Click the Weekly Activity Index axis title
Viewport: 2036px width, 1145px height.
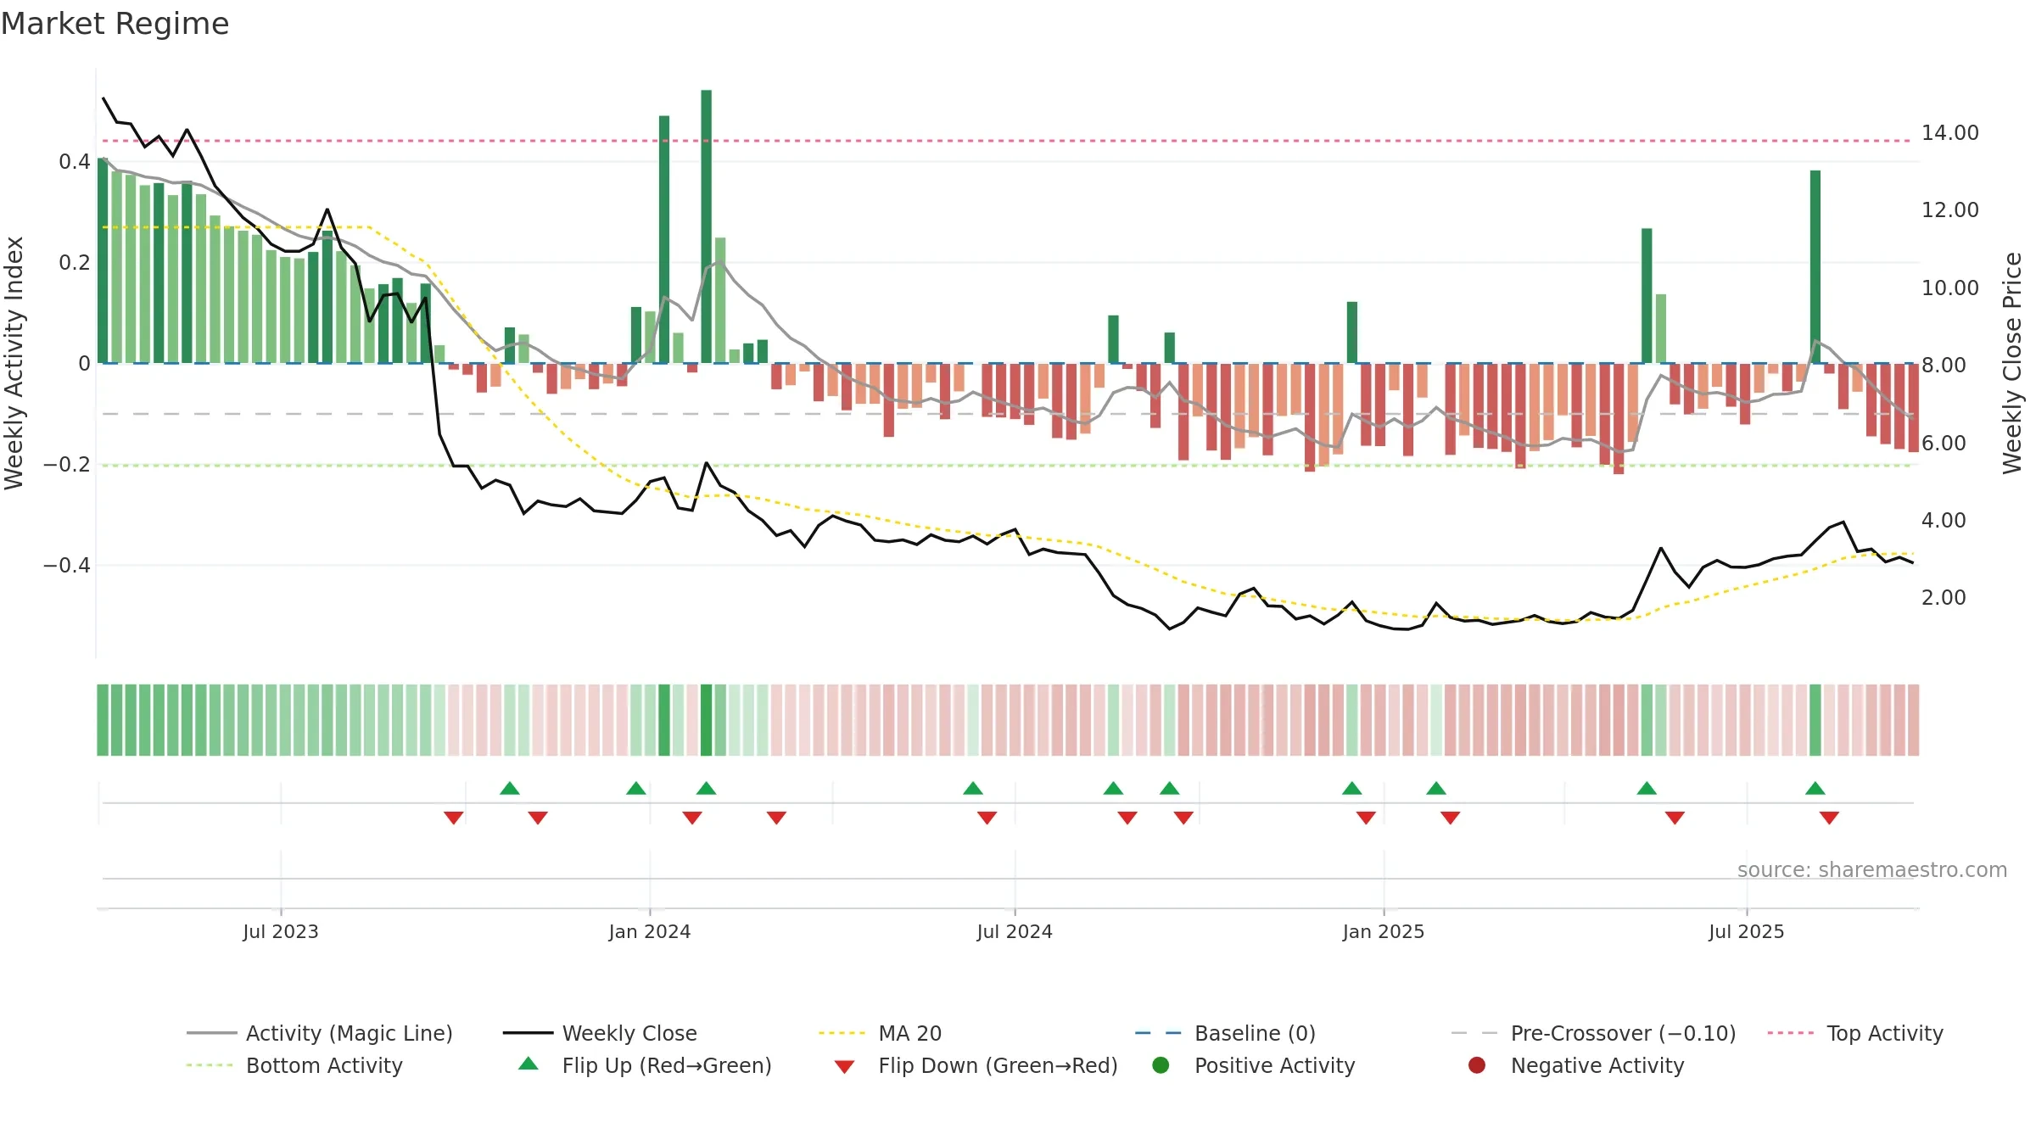point(14,363)
